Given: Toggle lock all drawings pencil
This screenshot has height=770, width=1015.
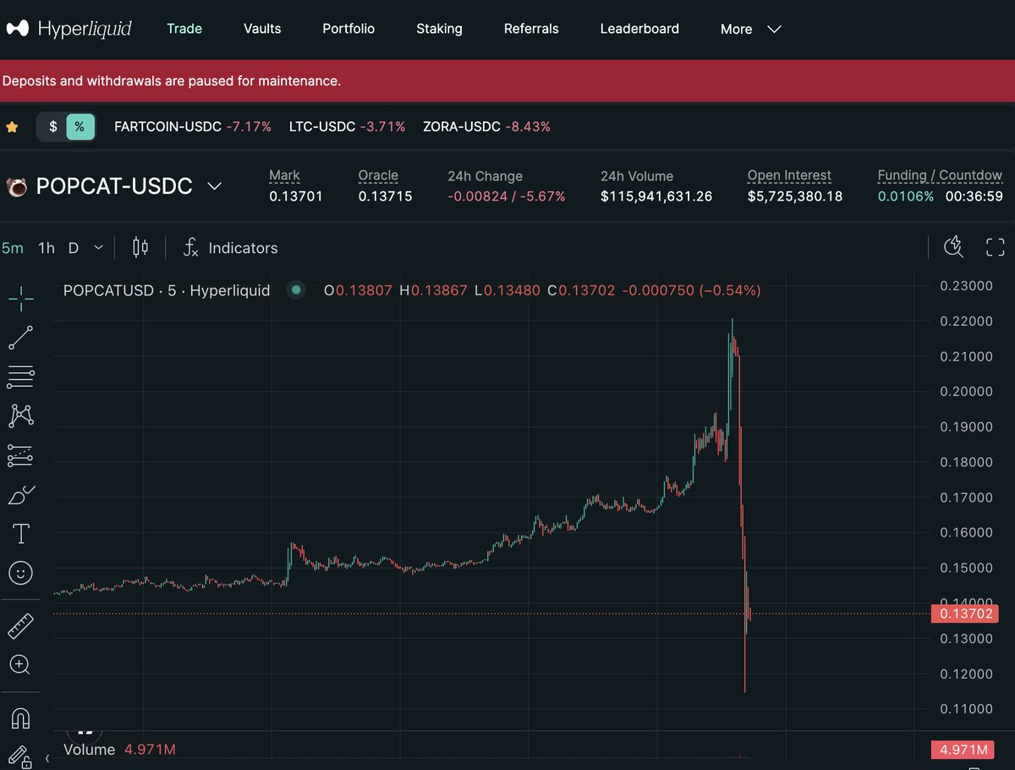Looking at the screenshot, I should pos(21,756).
